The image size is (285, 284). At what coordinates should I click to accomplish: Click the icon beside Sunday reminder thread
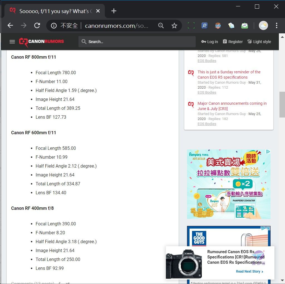pos(191,73)
